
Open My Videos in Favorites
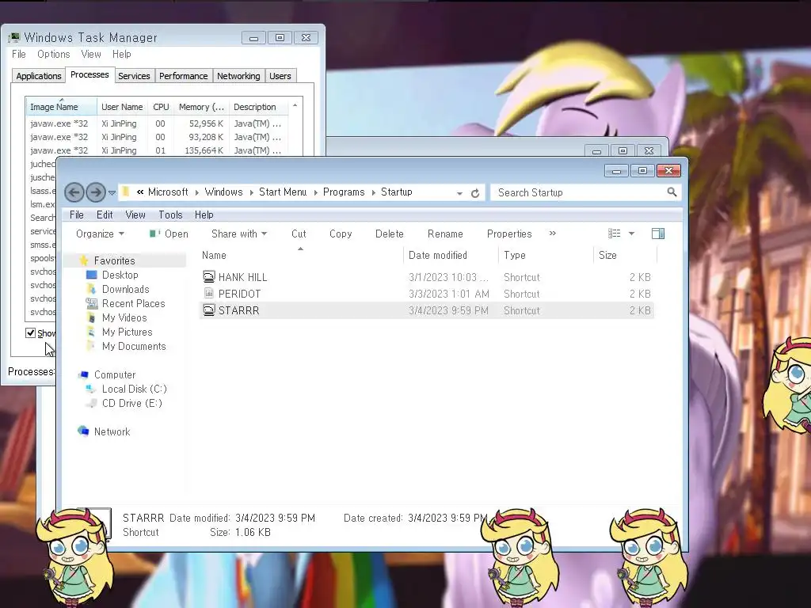124,317
